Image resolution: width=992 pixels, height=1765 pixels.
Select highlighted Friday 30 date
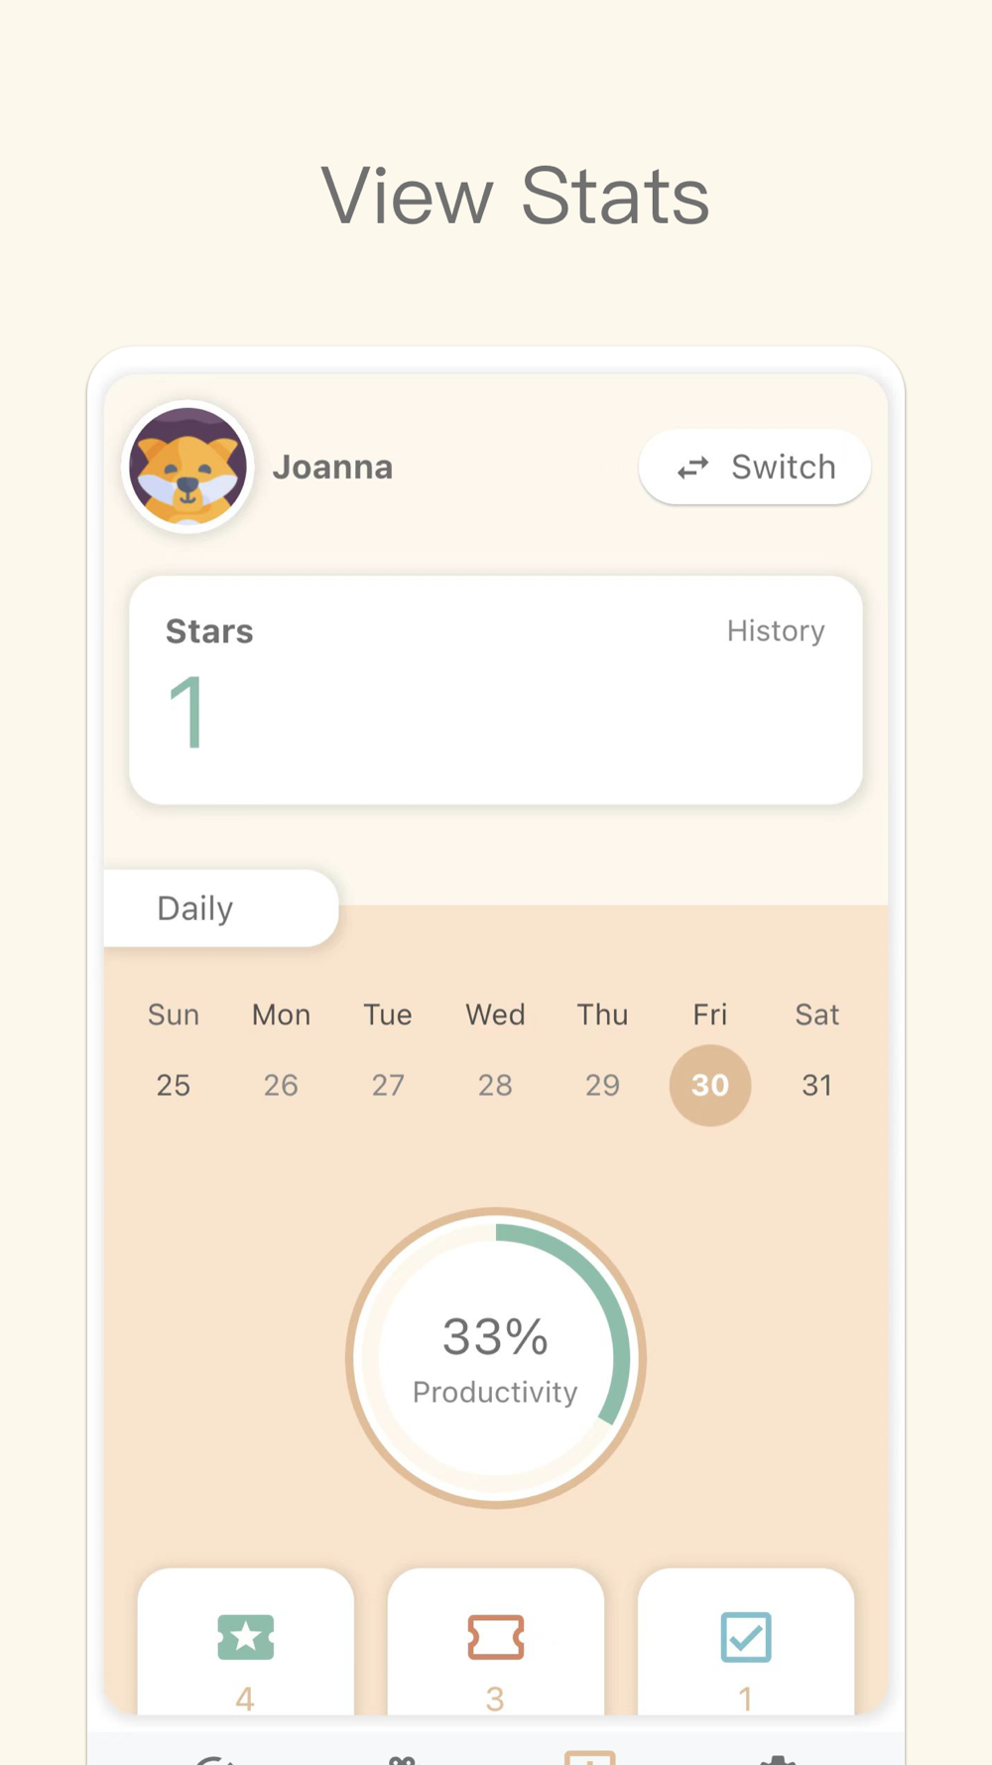click(710, 1085)
